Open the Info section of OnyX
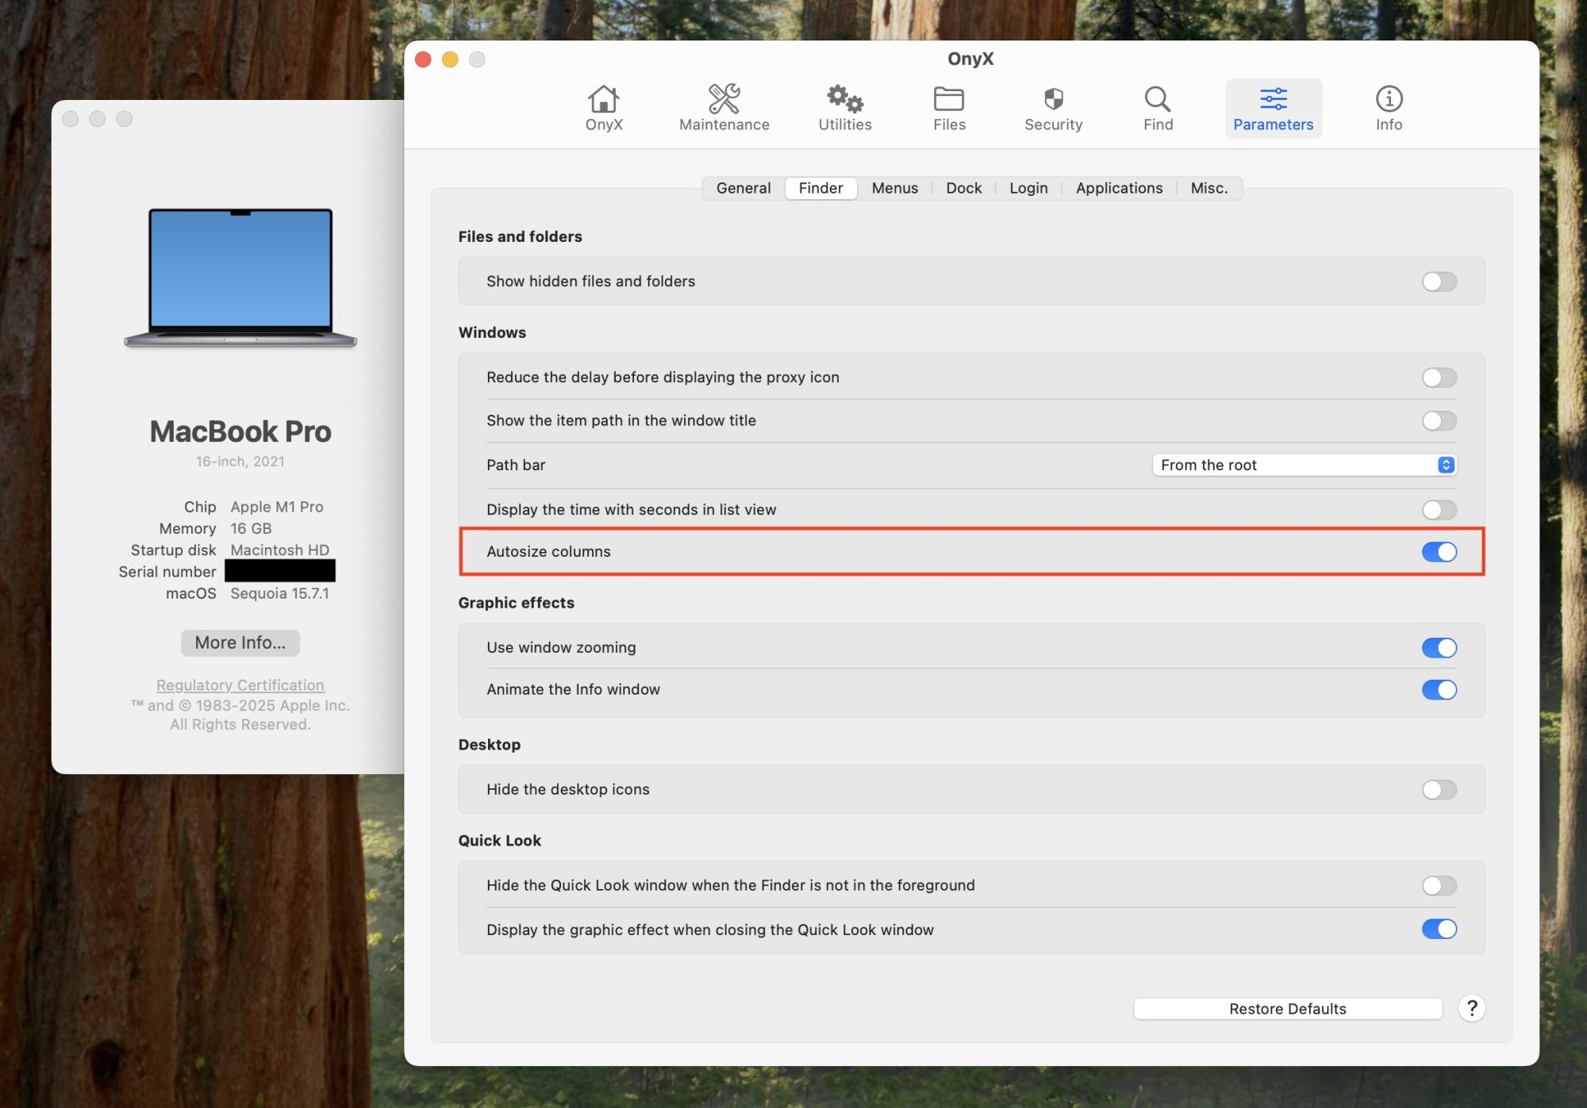Image resolution: width=1587 pixels, height=1108 pixels. pyautogui.click(x=1389, y=108)
